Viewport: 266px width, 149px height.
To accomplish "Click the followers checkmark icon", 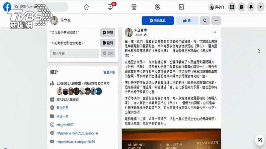I will coord(52,99).
